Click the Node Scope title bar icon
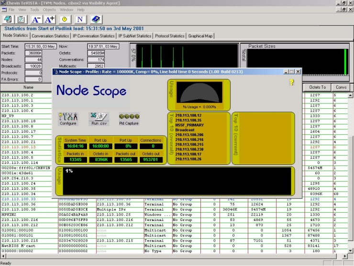Viewport: 354px width, 266px height. coord(56,72)
